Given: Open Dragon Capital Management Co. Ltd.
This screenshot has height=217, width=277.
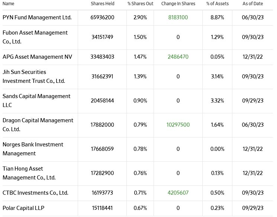Looking at the screenshot, I should (38, 125).
